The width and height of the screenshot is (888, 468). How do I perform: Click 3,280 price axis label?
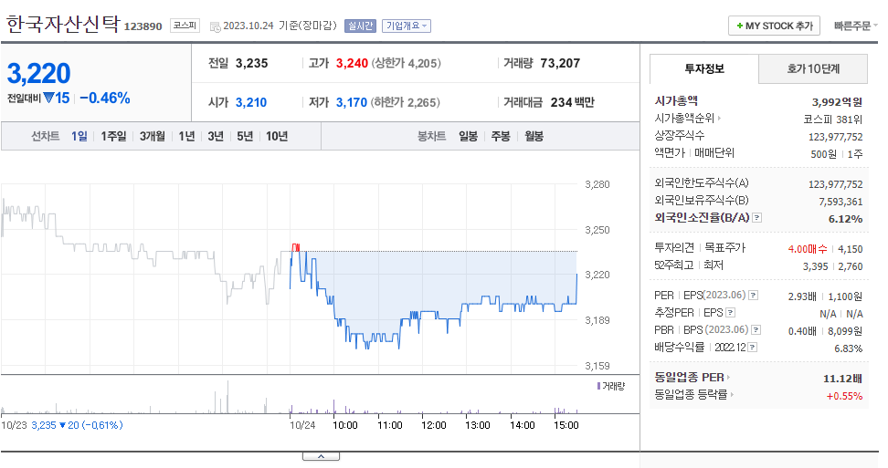[x=597, y=184]
